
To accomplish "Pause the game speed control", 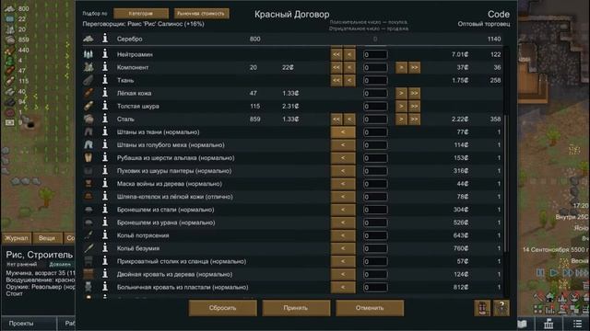I will [540, 272].
